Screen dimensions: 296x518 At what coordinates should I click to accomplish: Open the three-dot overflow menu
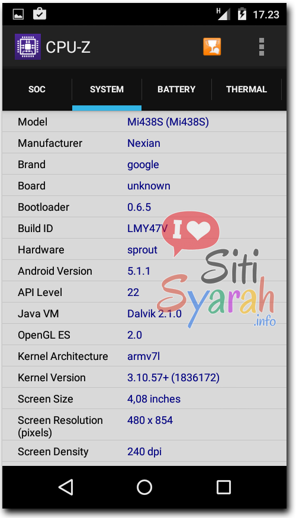(x=262, y=47)
